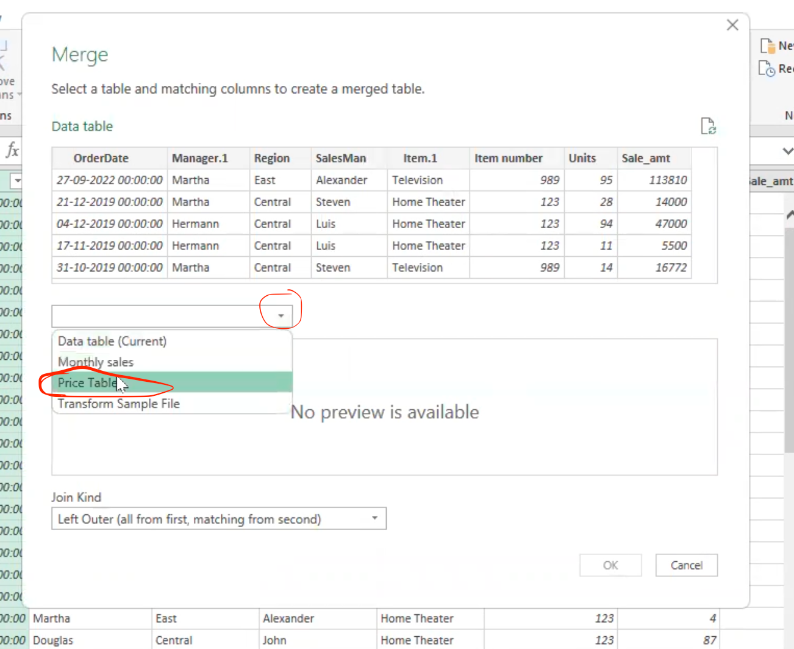
Task: Open the filter arrow on the worksheet column
Action: (18, 181)
